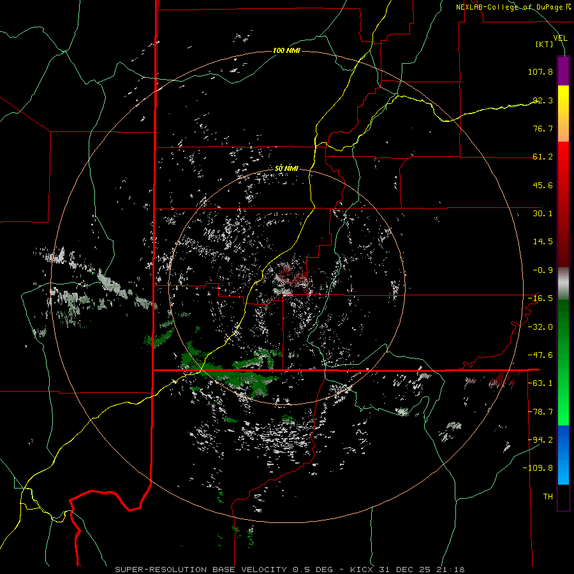Click the -0.9 velocity scale value
Image resolution: width=574 pixels, height=574 pixels.
point(543,270)
